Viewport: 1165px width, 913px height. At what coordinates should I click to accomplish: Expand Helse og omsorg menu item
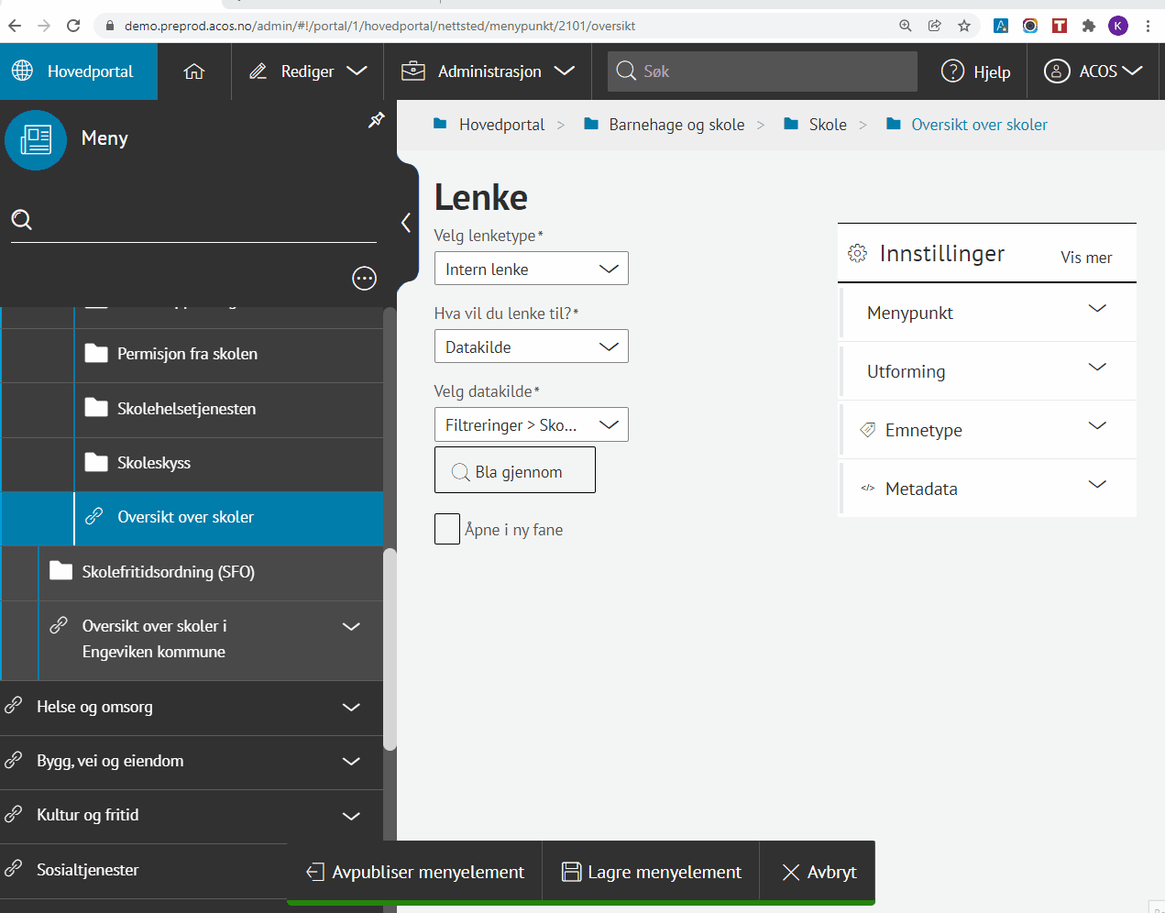click(x=350, y=707)
